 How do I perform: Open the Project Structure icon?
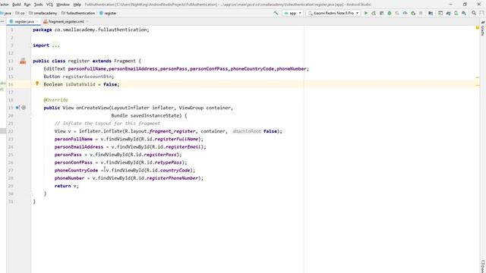[431, 13]
